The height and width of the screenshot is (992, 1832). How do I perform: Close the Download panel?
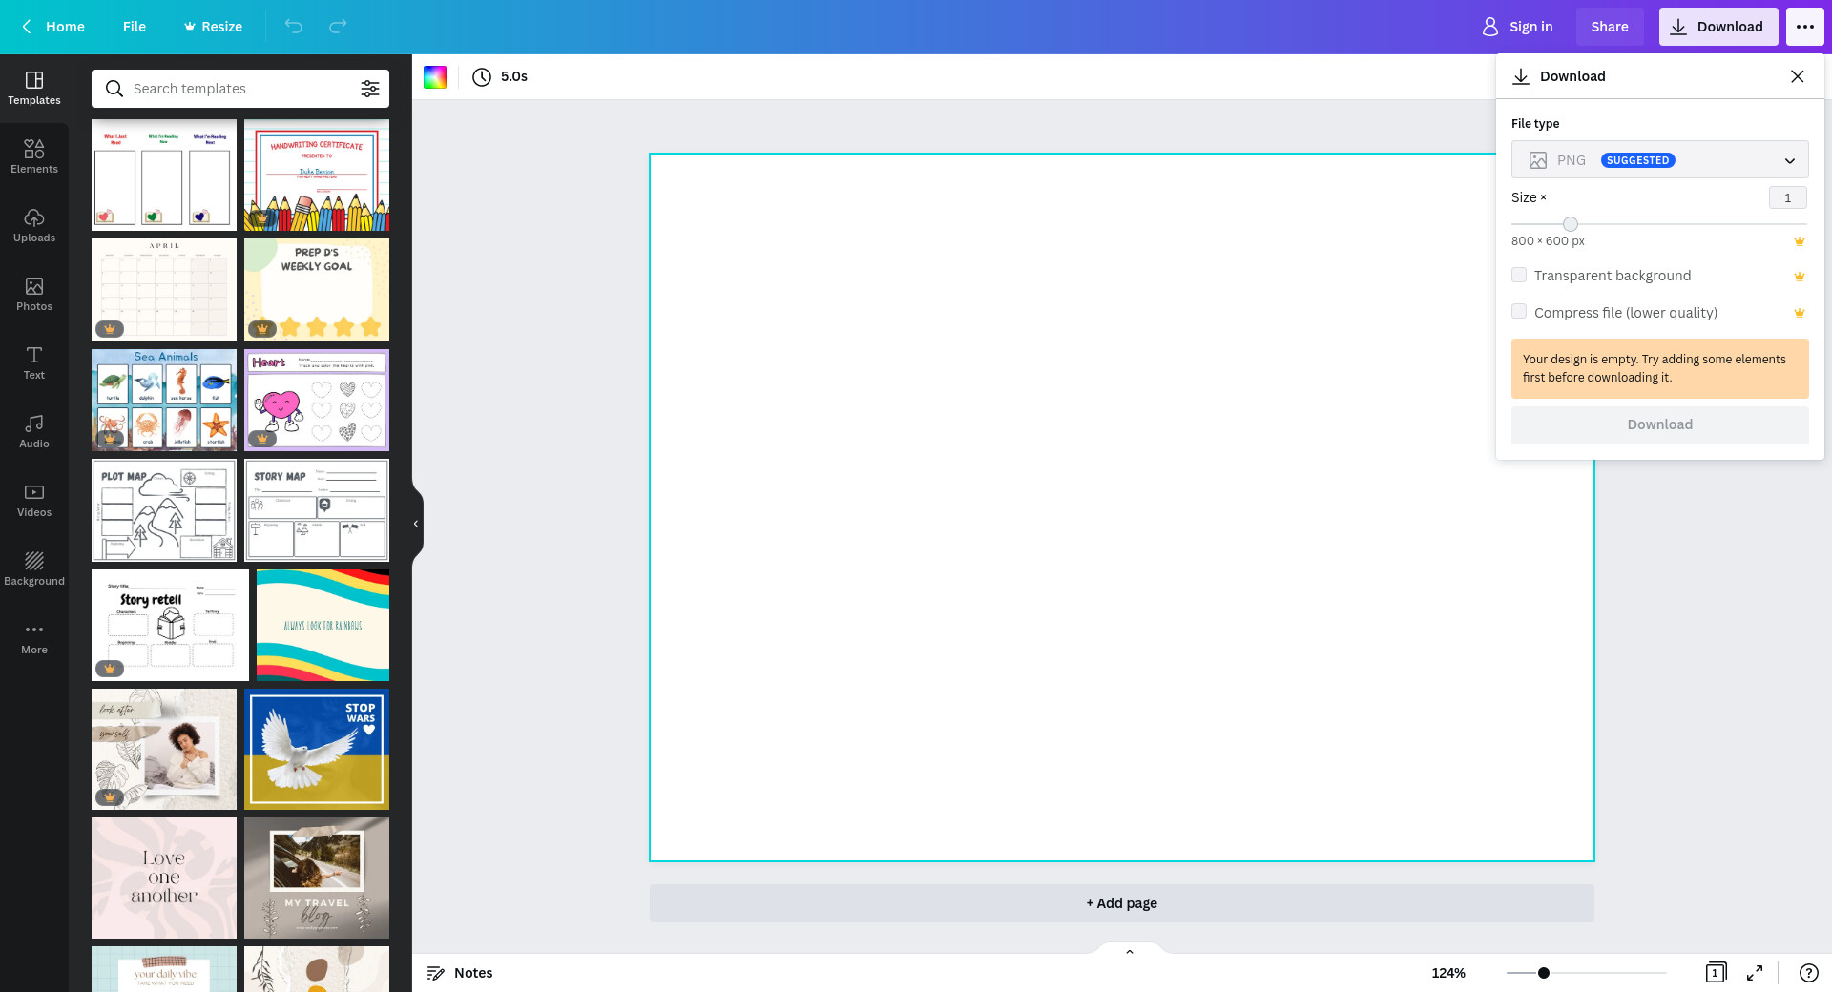tap(1798, 76)
